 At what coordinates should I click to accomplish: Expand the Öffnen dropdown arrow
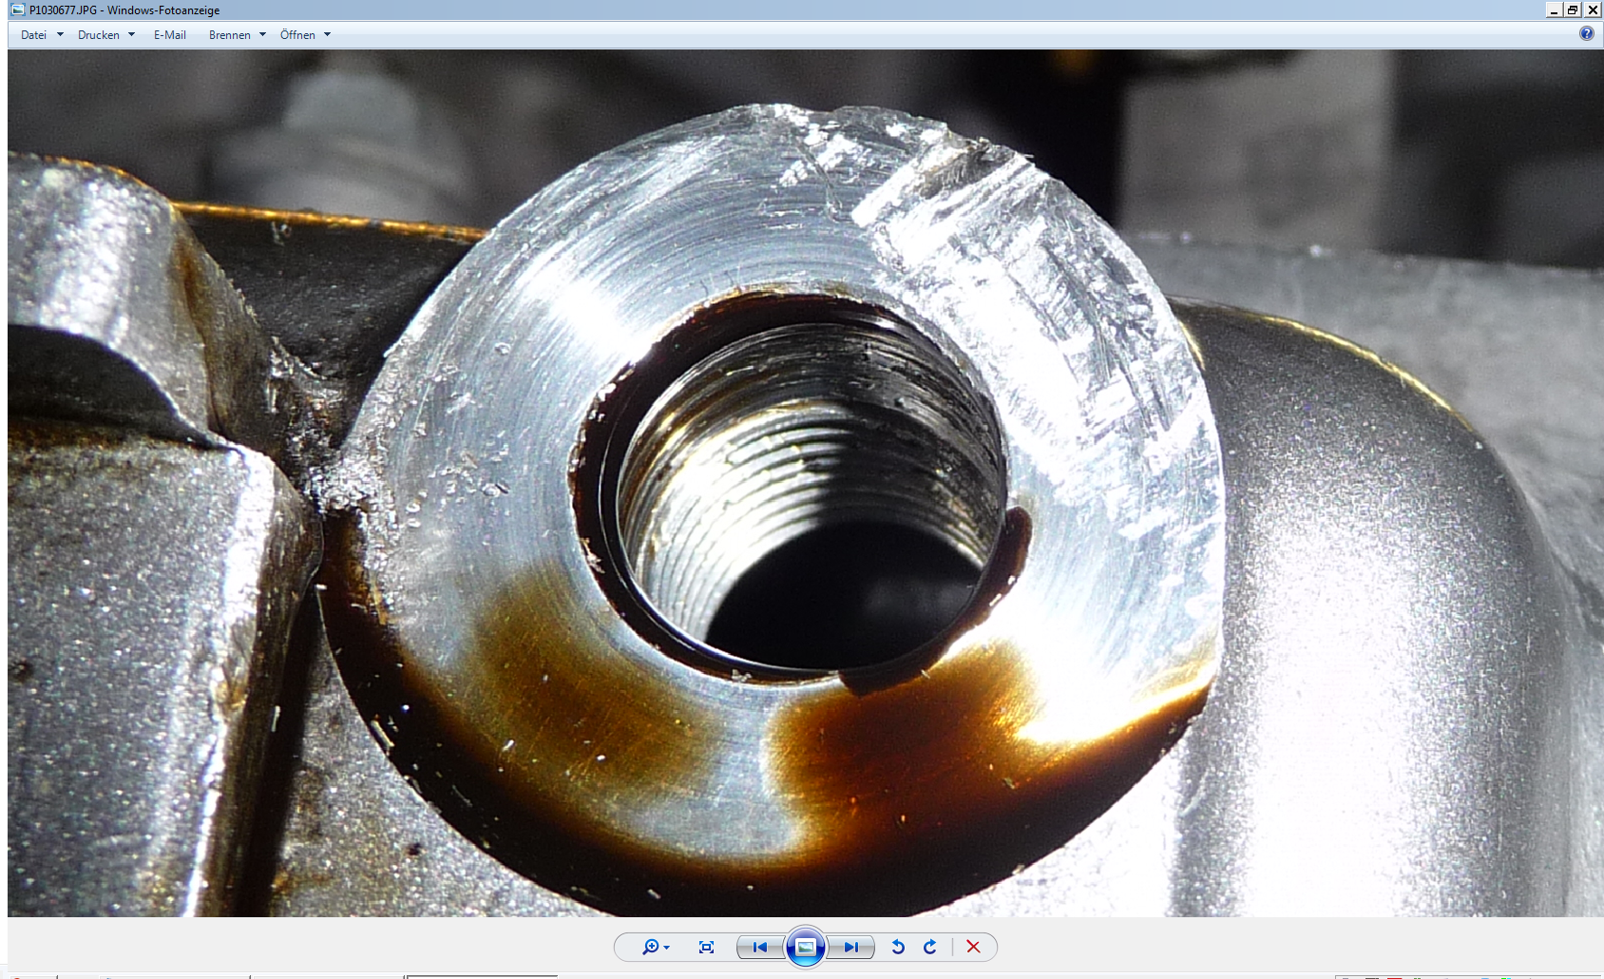(328, 35)
